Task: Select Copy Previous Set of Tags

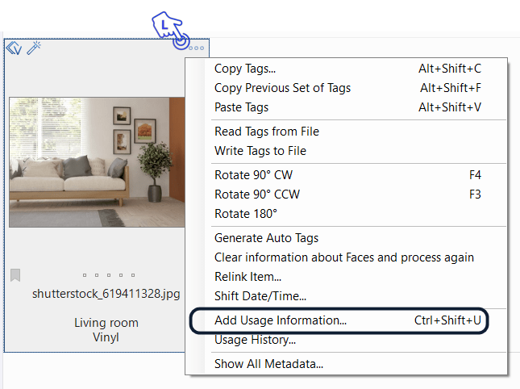Action: (282, 88)
